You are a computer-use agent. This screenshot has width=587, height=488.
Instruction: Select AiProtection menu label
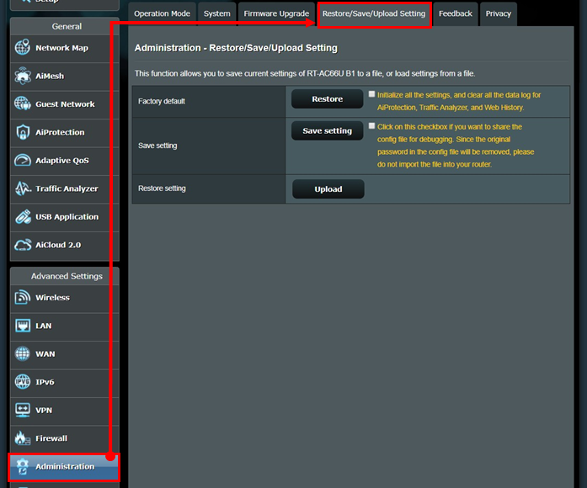click(60, 132)
